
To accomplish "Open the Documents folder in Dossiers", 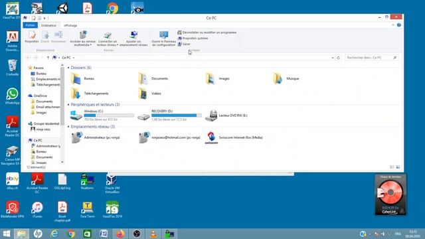I will [x=153, y=78].
